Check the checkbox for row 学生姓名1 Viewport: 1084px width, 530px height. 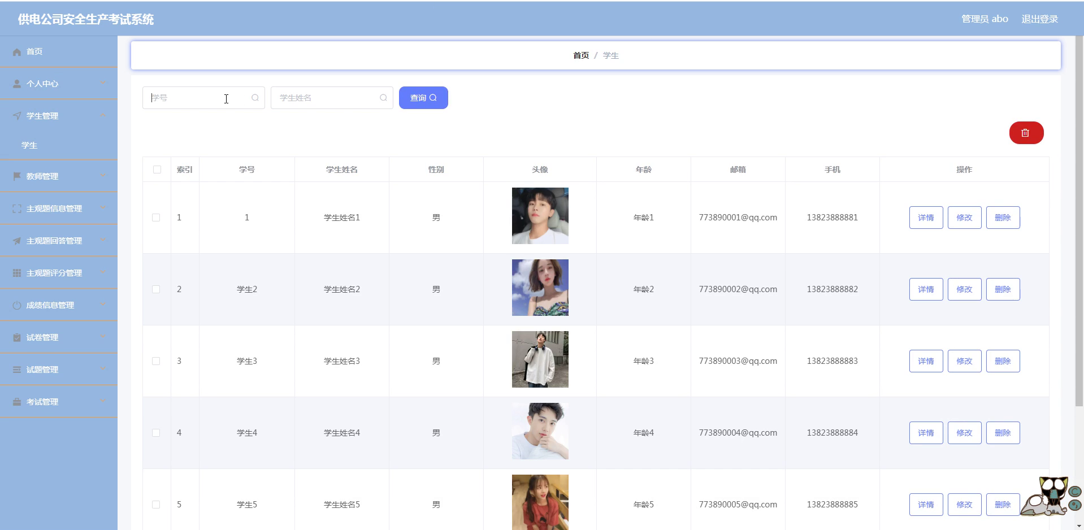click(x=156, y=218)
